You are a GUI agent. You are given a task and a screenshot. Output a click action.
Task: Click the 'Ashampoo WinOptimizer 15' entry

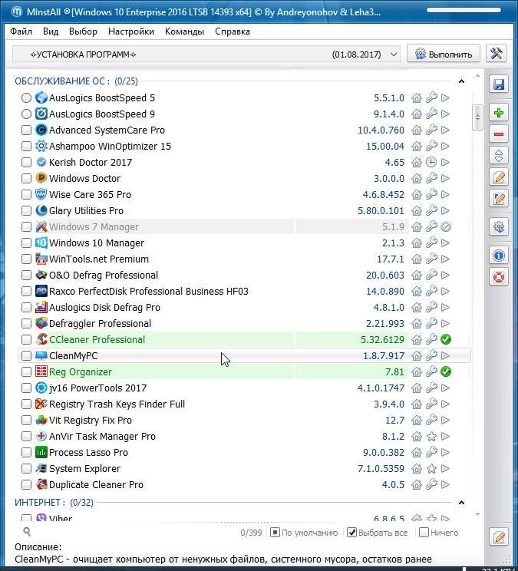[x=110, y=147]
